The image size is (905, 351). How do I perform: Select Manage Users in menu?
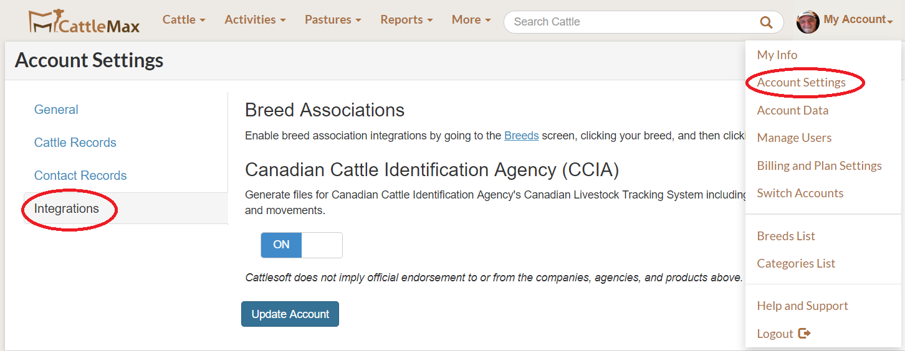click(794, 138)
